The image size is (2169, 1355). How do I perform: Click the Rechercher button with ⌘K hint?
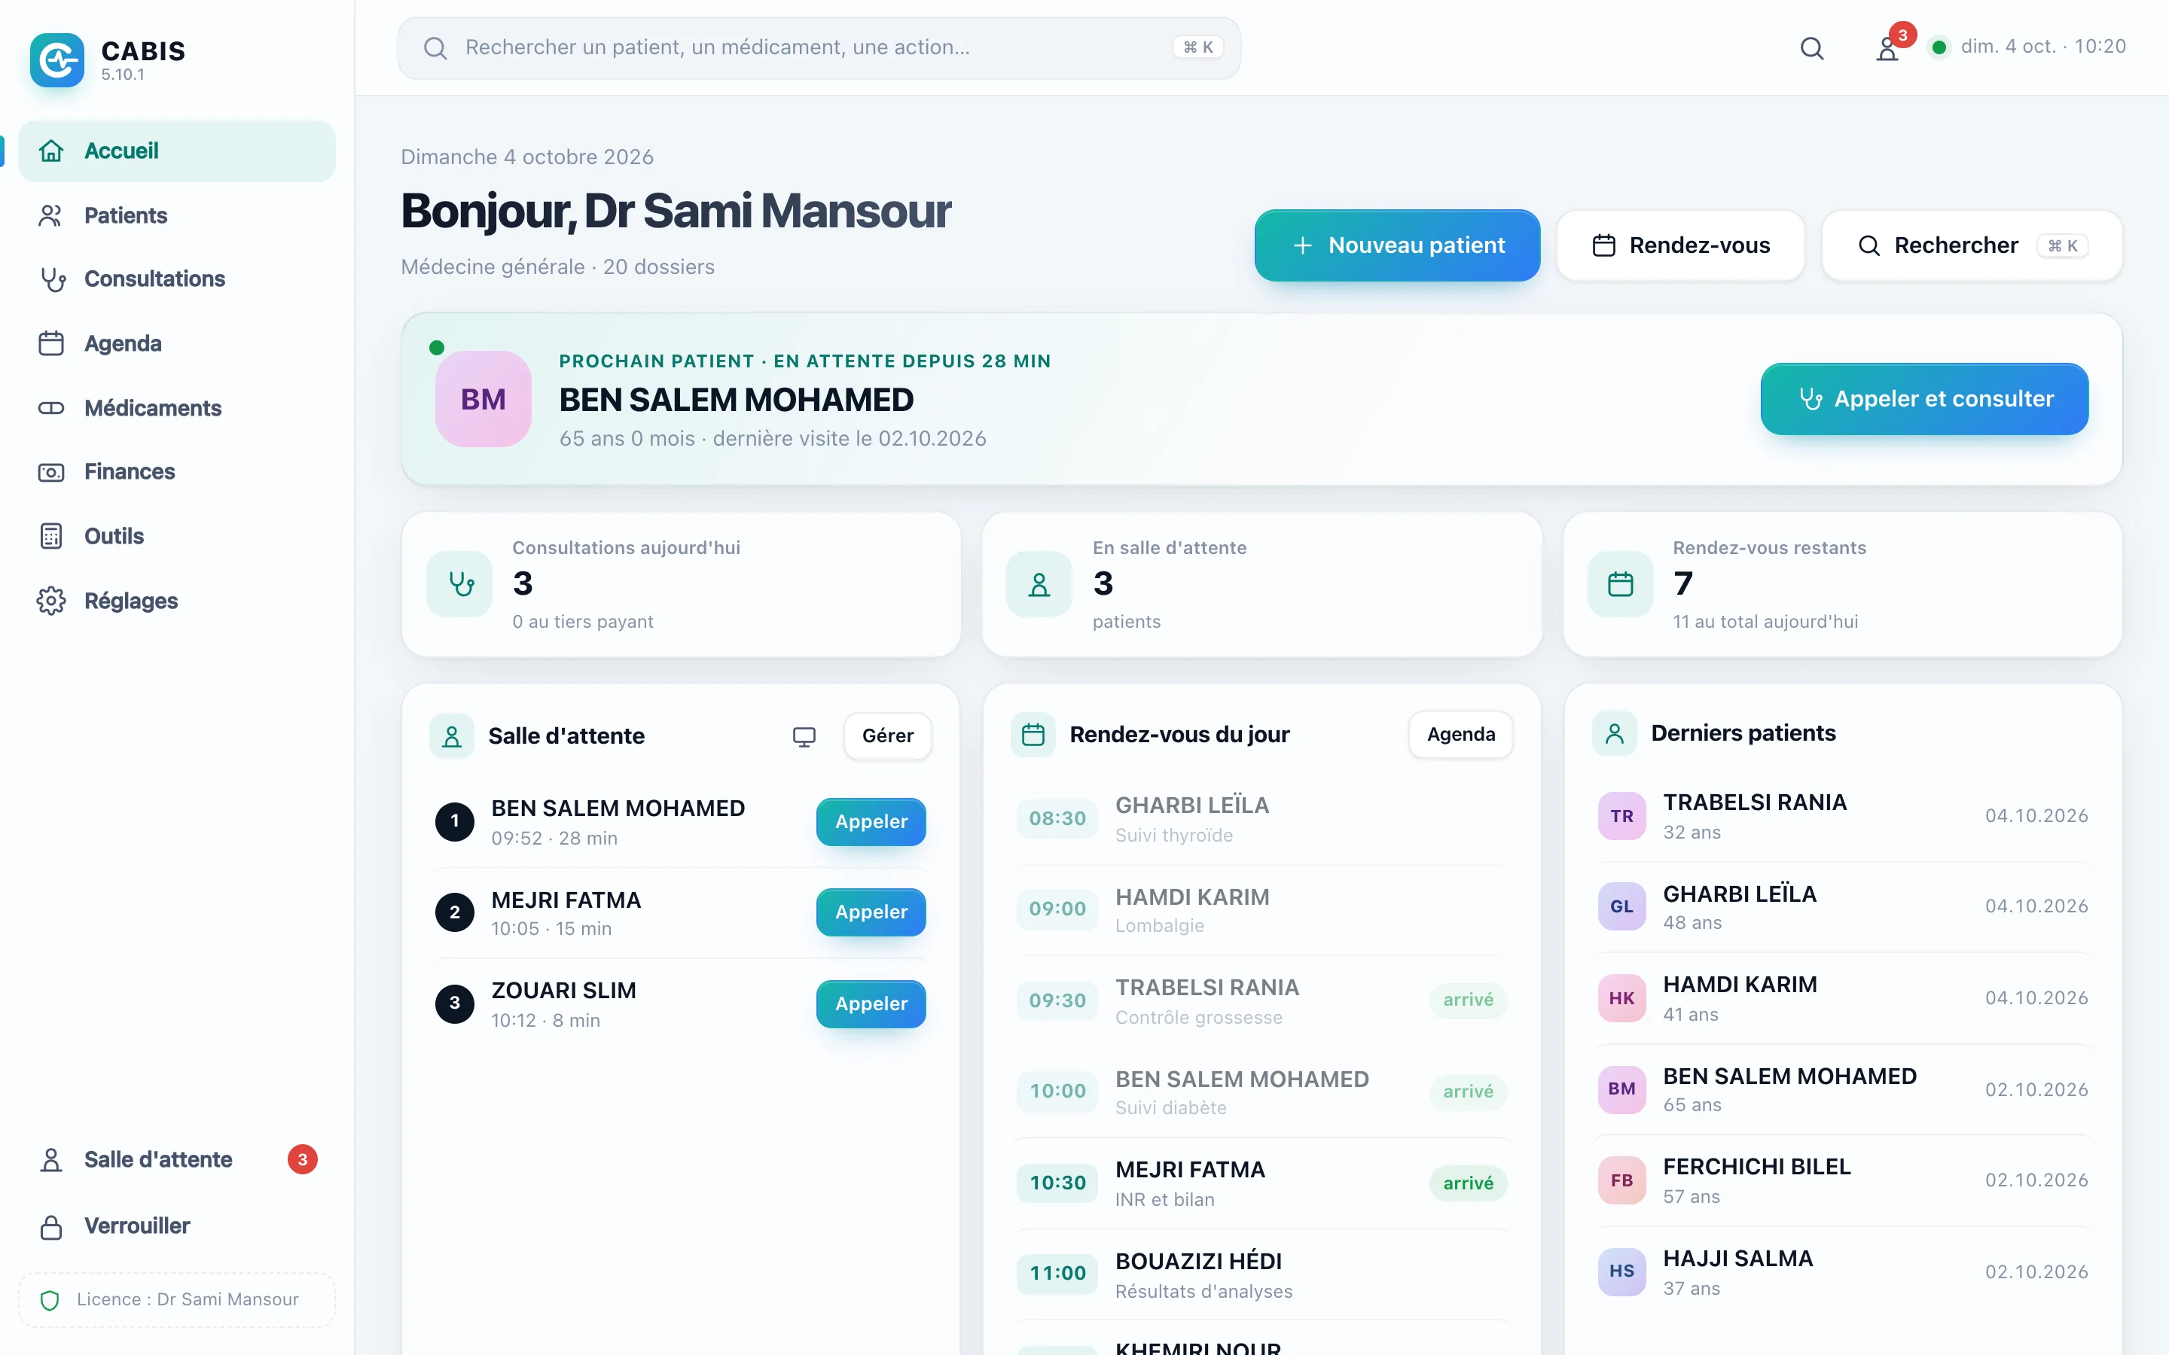point(1972,245)
